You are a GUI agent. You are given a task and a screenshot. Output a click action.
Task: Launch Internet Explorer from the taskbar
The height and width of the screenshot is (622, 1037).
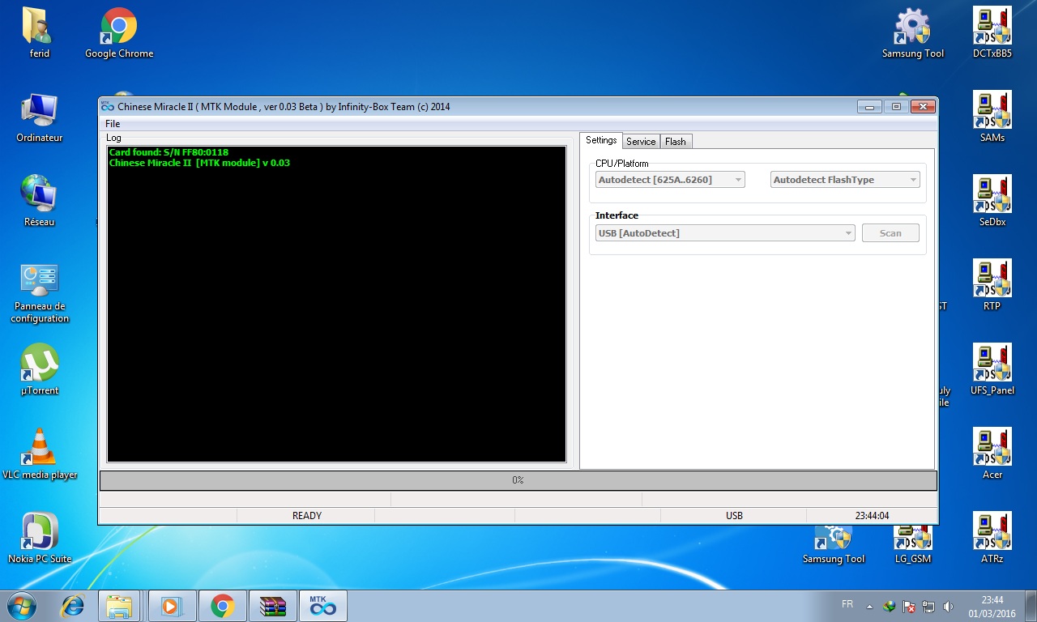click(x=74, y=605)
